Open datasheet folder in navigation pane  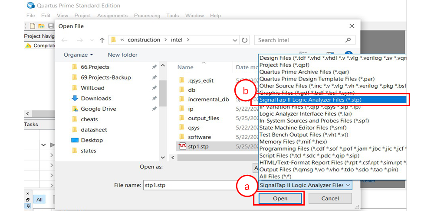pos(94,130)
